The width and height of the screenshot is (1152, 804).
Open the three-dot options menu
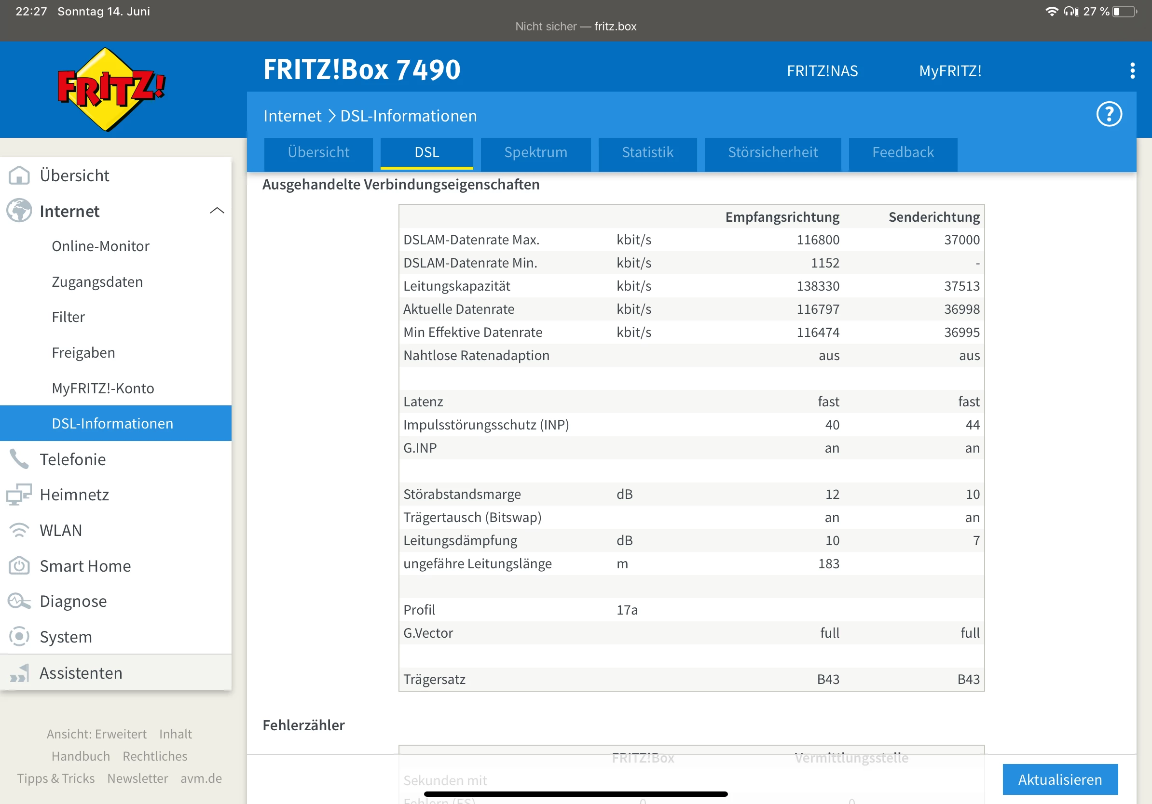coord(1132,71)
